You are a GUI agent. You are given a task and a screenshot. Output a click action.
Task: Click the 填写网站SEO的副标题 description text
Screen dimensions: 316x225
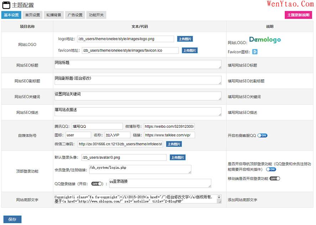(x=246, y=81)
